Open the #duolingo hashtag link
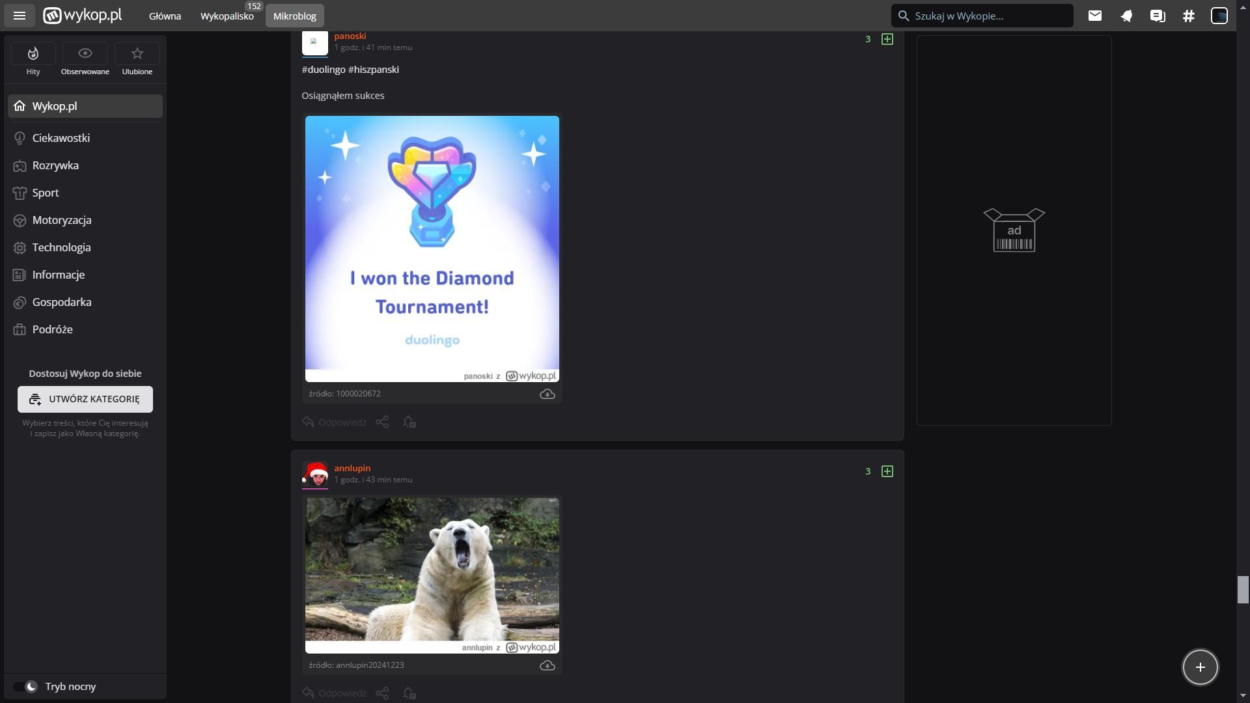 324,70
